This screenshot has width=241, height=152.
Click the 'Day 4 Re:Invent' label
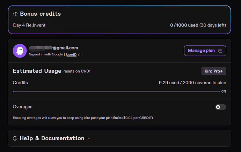coord(29,25)
